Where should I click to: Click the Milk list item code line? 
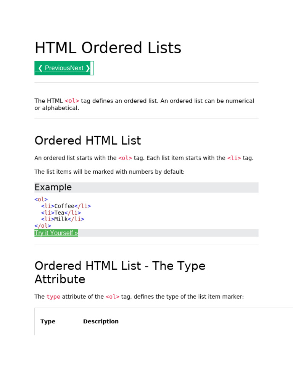coord(63,219)
